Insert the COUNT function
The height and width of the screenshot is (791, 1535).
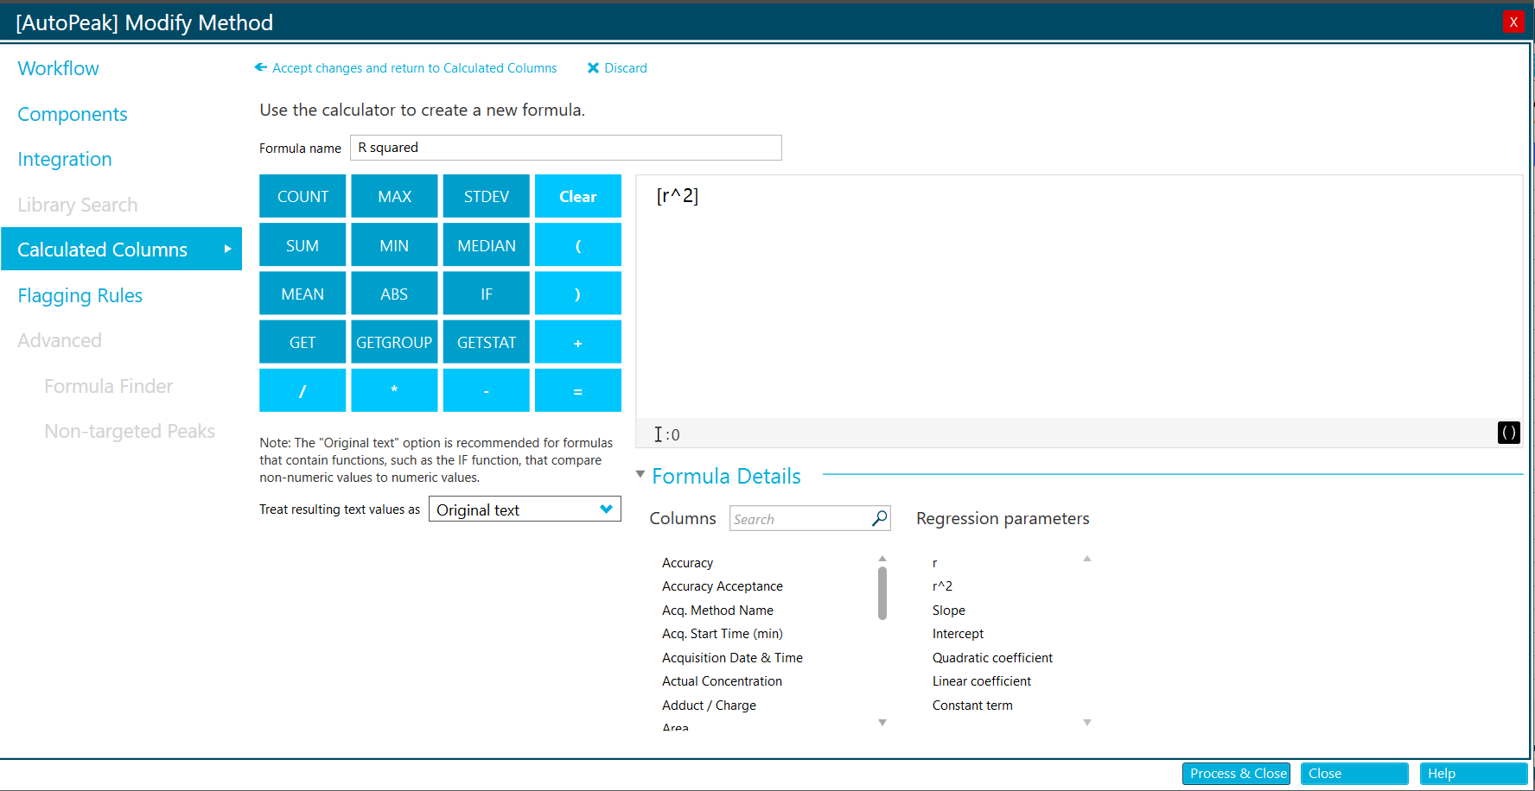(303, 196)
